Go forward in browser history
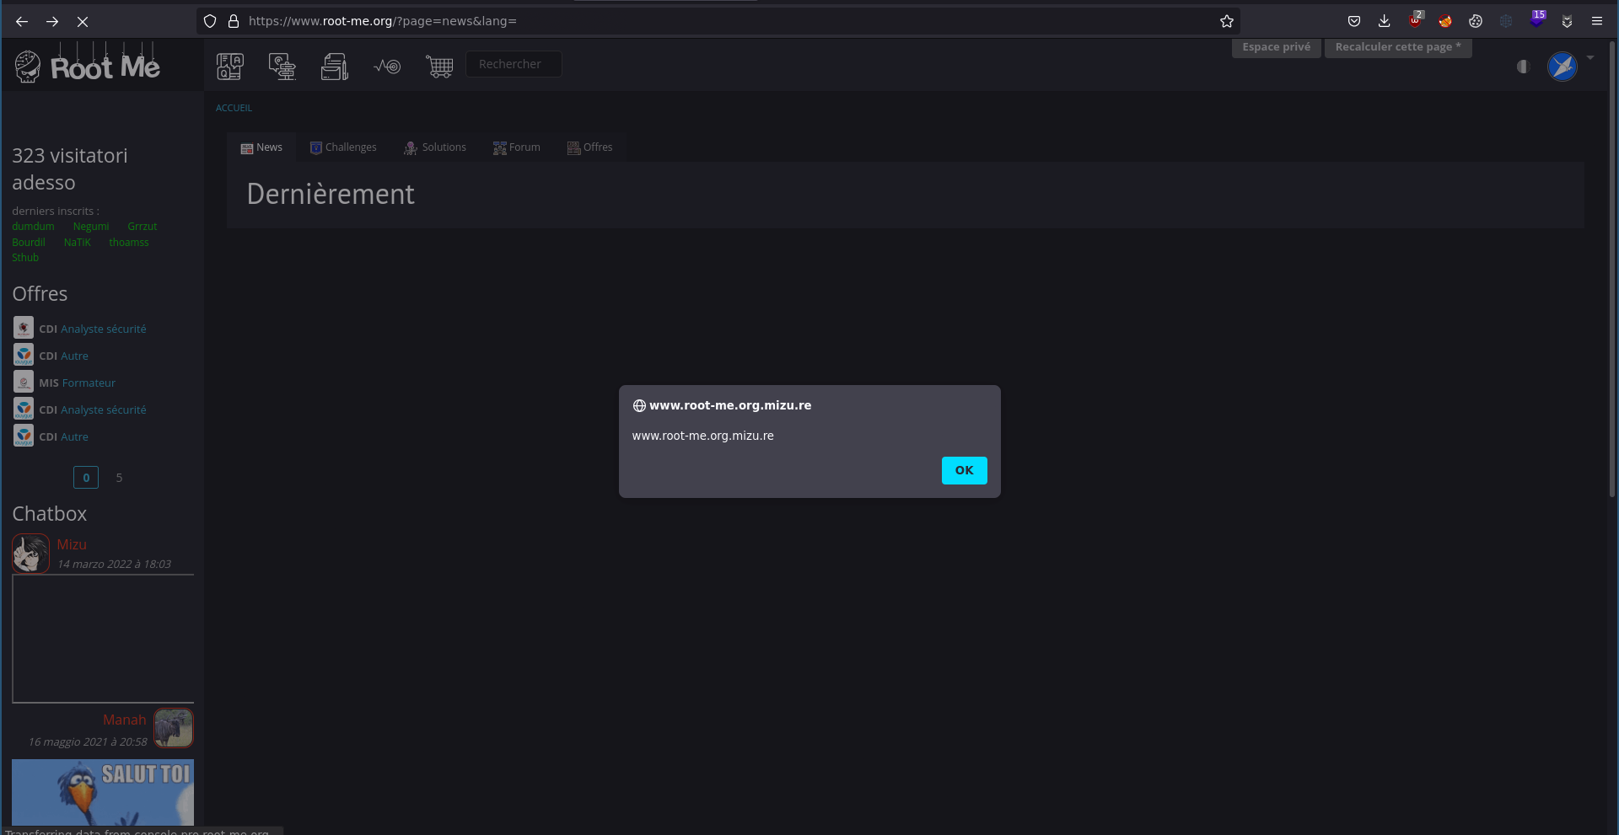The image size is (1619, 835). (x=52, y=21)
